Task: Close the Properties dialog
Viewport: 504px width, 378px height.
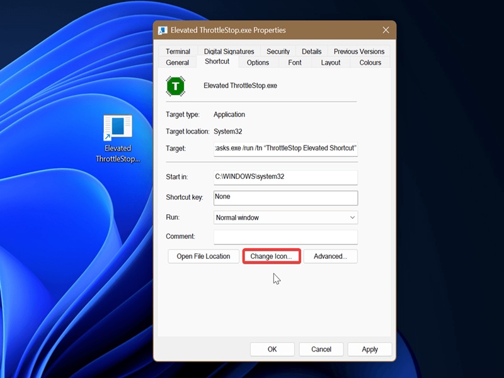Action: click(386, 30)
